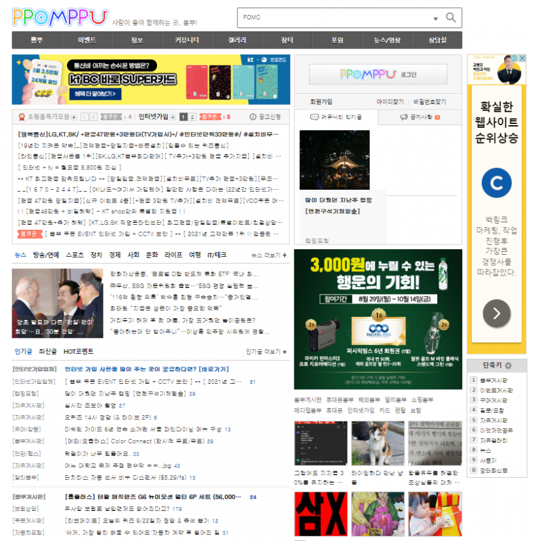Expand 쇼핑몰특가모음 with its plus icon
Screen dimensions: 533x541
point(72,116)
